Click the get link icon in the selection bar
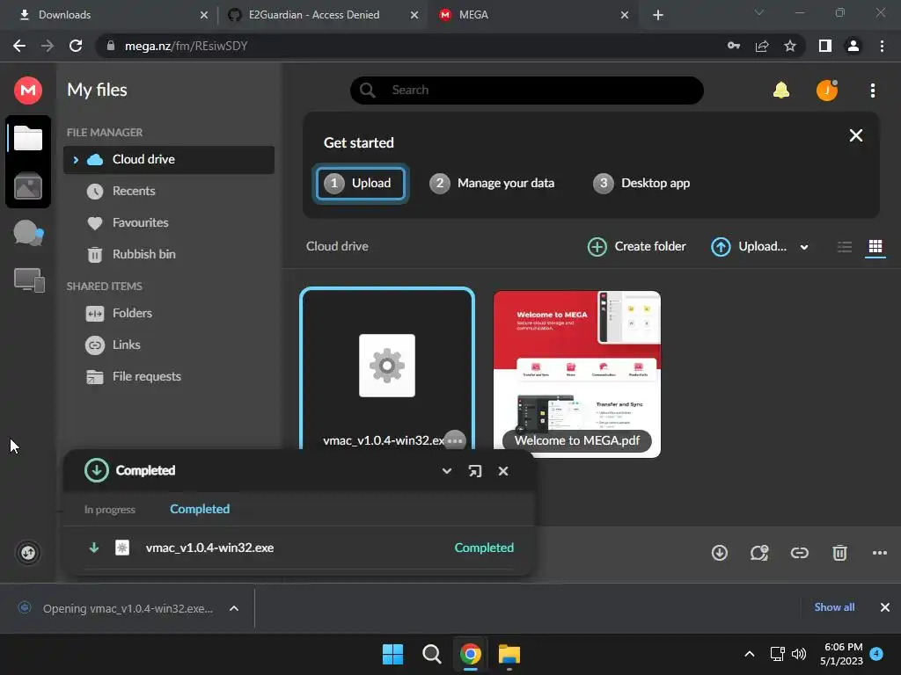This screenshot has height=675, width=901. [x=799, y=553]
